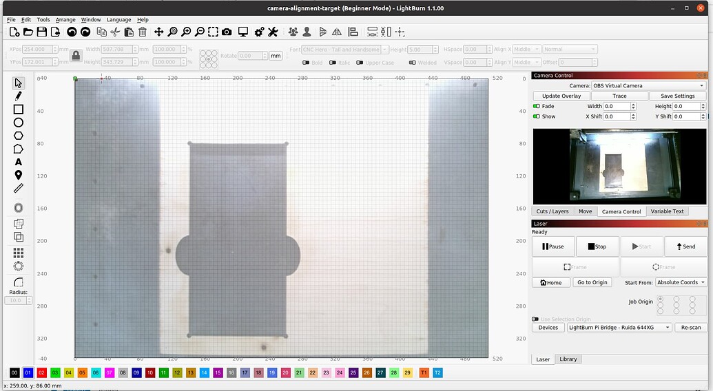Toggle the Welded switch
Screen dimensions: 713x391
[413, 63]
